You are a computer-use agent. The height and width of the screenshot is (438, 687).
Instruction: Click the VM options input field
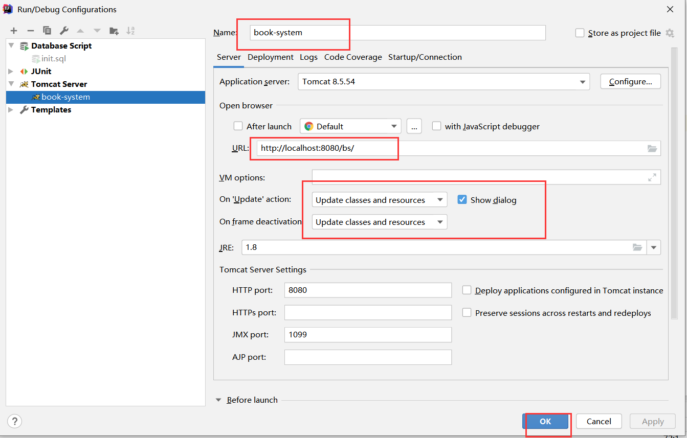[486, 177]
